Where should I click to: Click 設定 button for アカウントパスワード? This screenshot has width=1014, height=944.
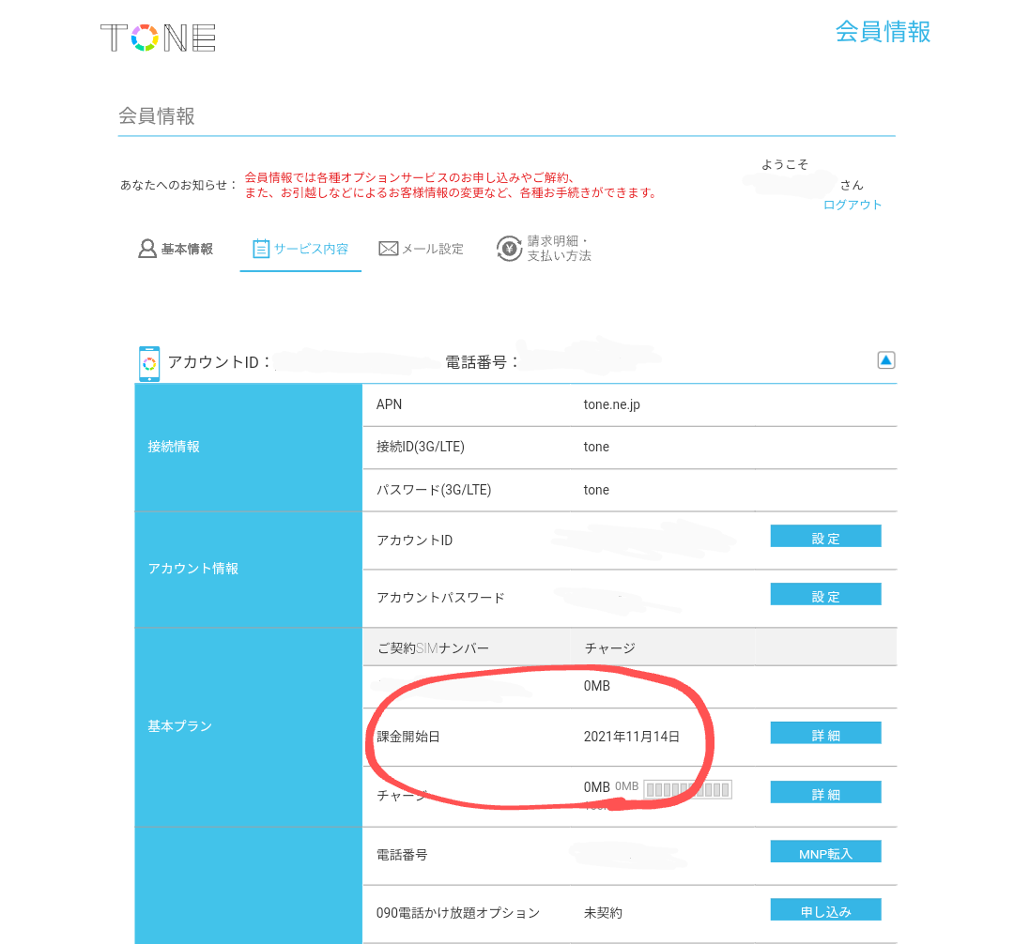click(x=825, y=594)
